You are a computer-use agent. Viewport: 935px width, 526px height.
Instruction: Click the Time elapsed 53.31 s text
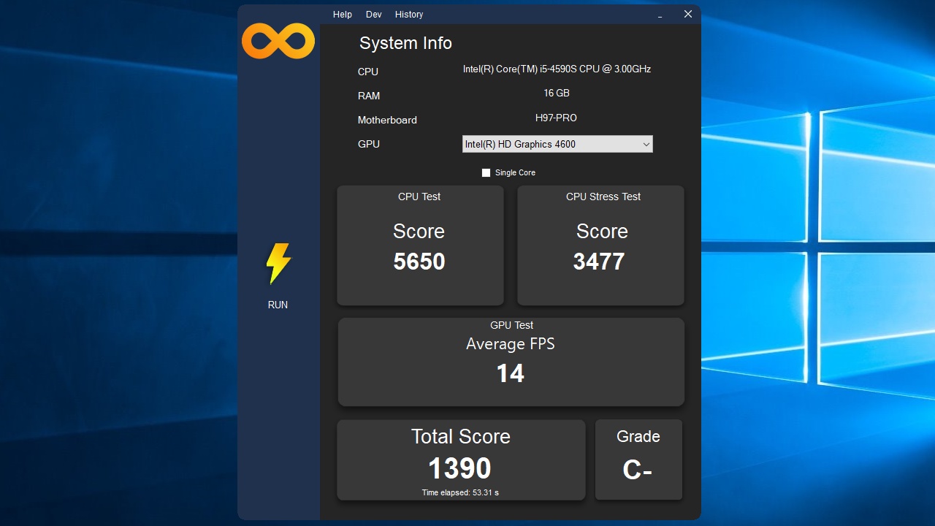coord(460,493)
